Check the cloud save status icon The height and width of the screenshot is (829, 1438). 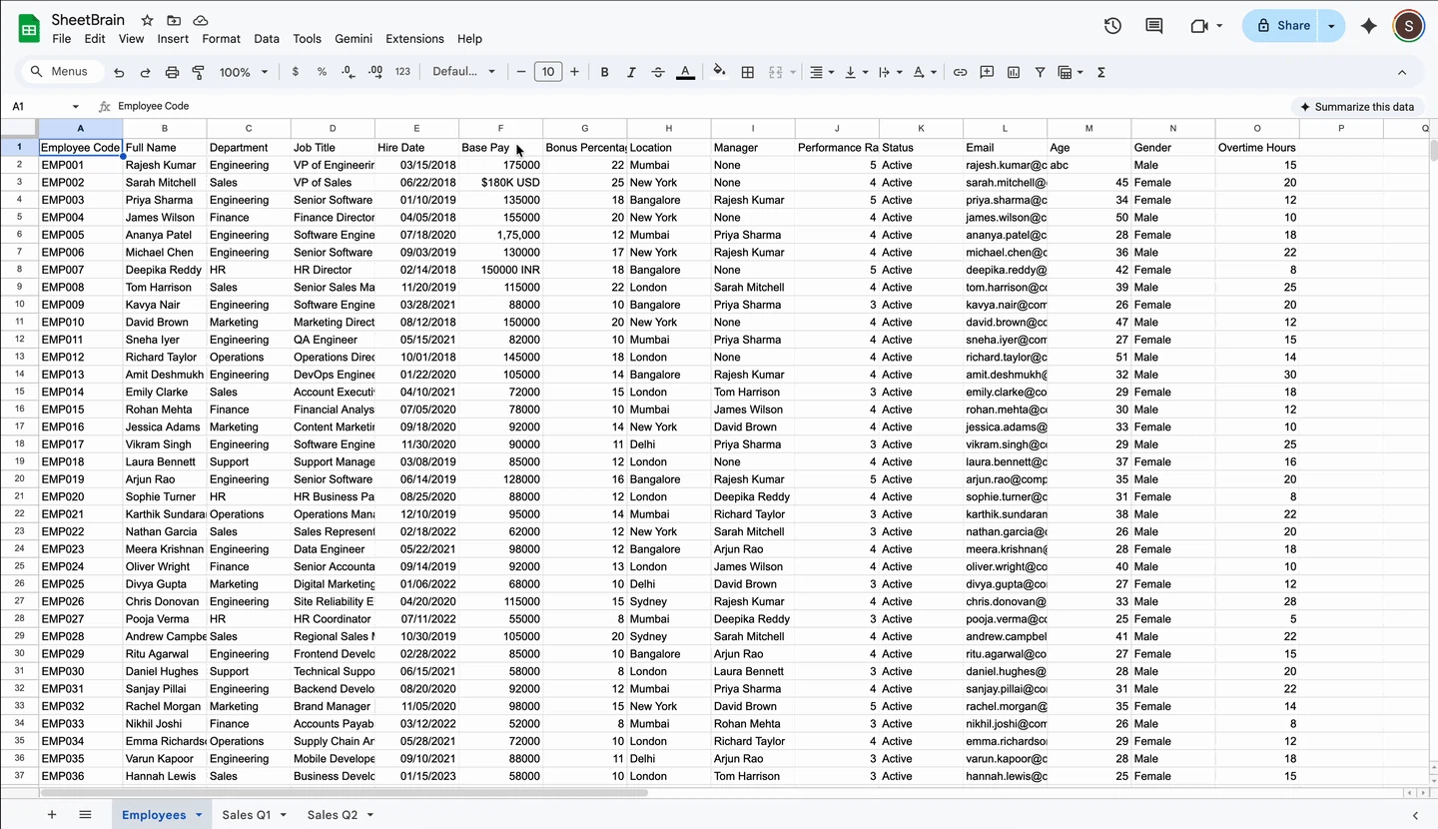pyautogui.click(x=201, y=20)
